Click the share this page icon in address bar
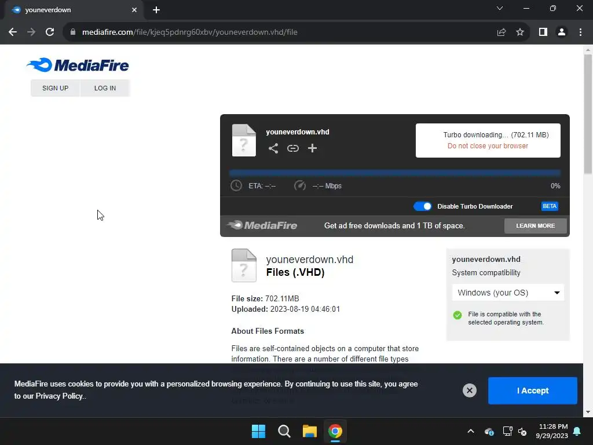The image size is (593, 445). coord(502,32)
